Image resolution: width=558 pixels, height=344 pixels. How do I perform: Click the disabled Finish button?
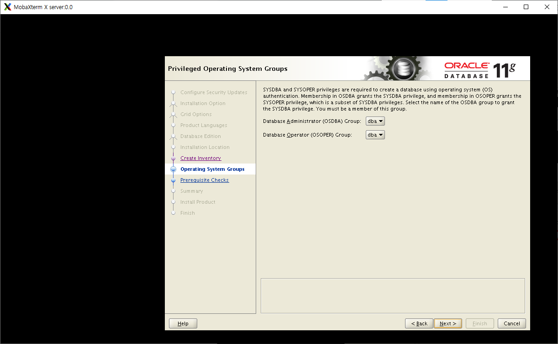pos(479,323)
